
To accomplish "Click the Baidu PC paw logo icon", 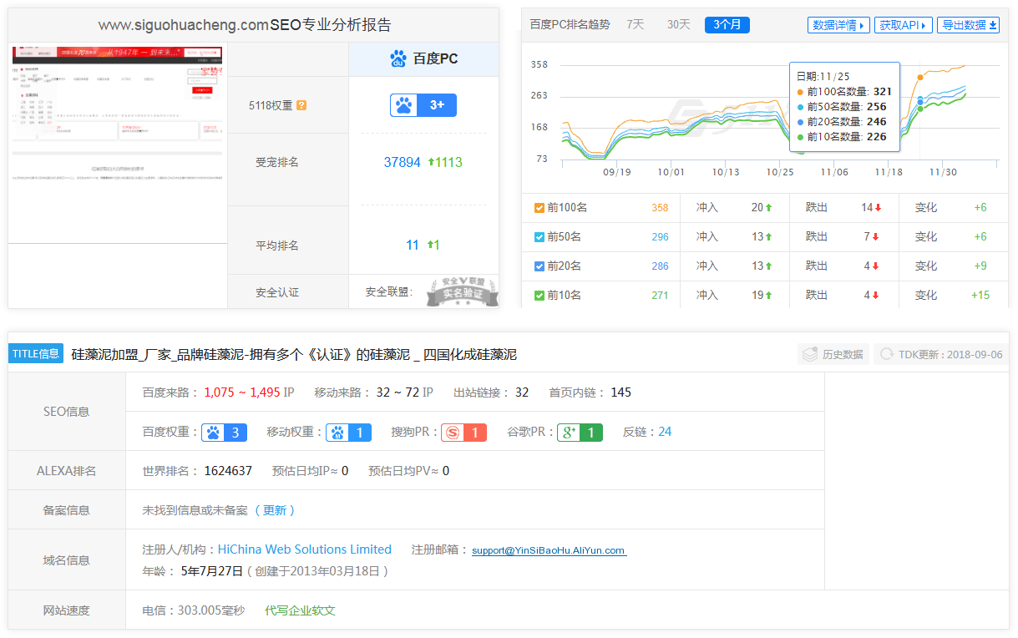I will (x=398, y=58).
